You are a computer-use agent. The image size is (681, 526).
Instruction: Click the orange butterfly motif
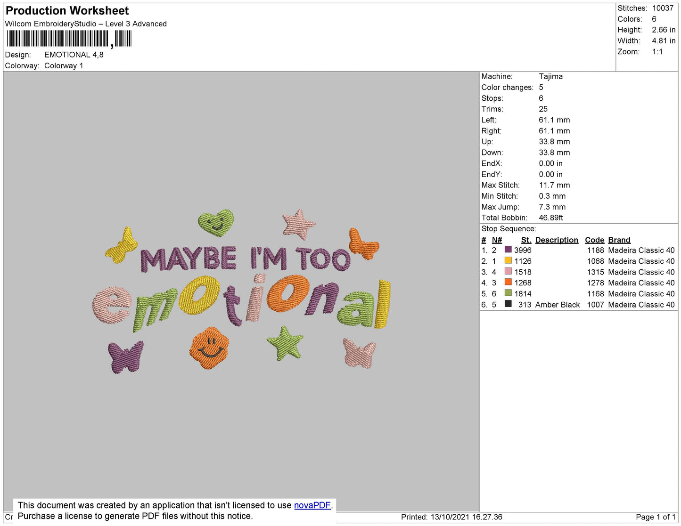click(x=363, y=243)
